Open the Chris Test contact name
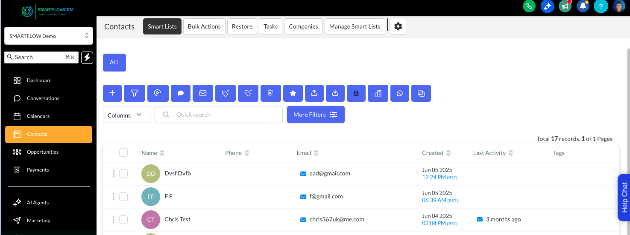 178,219
